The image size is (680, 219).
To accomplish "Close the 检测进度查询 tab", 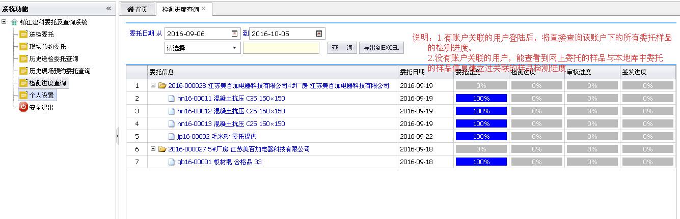I will (x=204, y=9).
